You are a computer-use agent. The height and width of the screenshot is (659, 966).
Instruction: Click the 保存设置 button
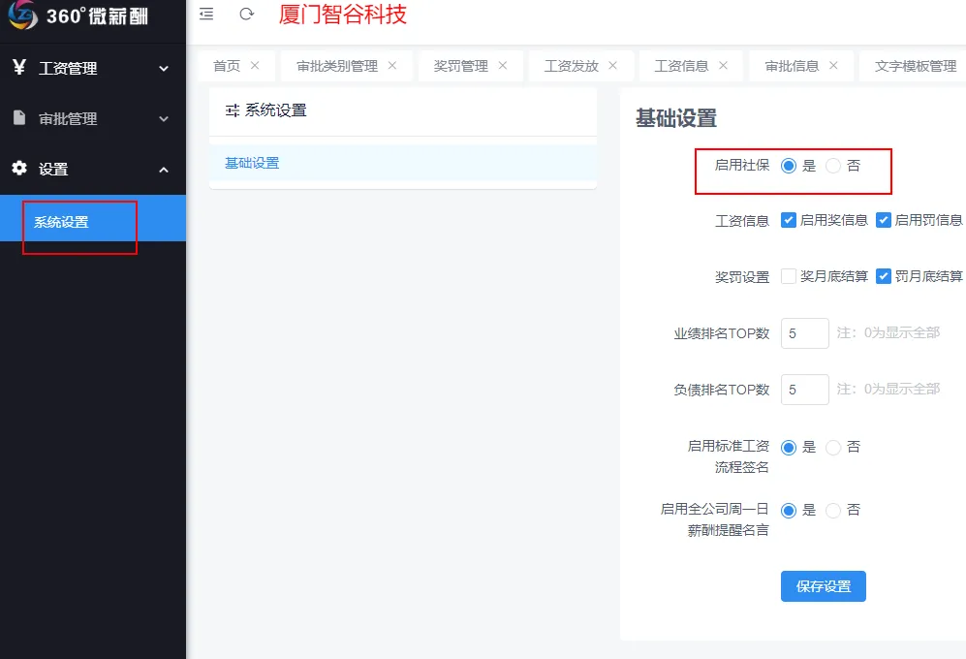click(823, 586)
